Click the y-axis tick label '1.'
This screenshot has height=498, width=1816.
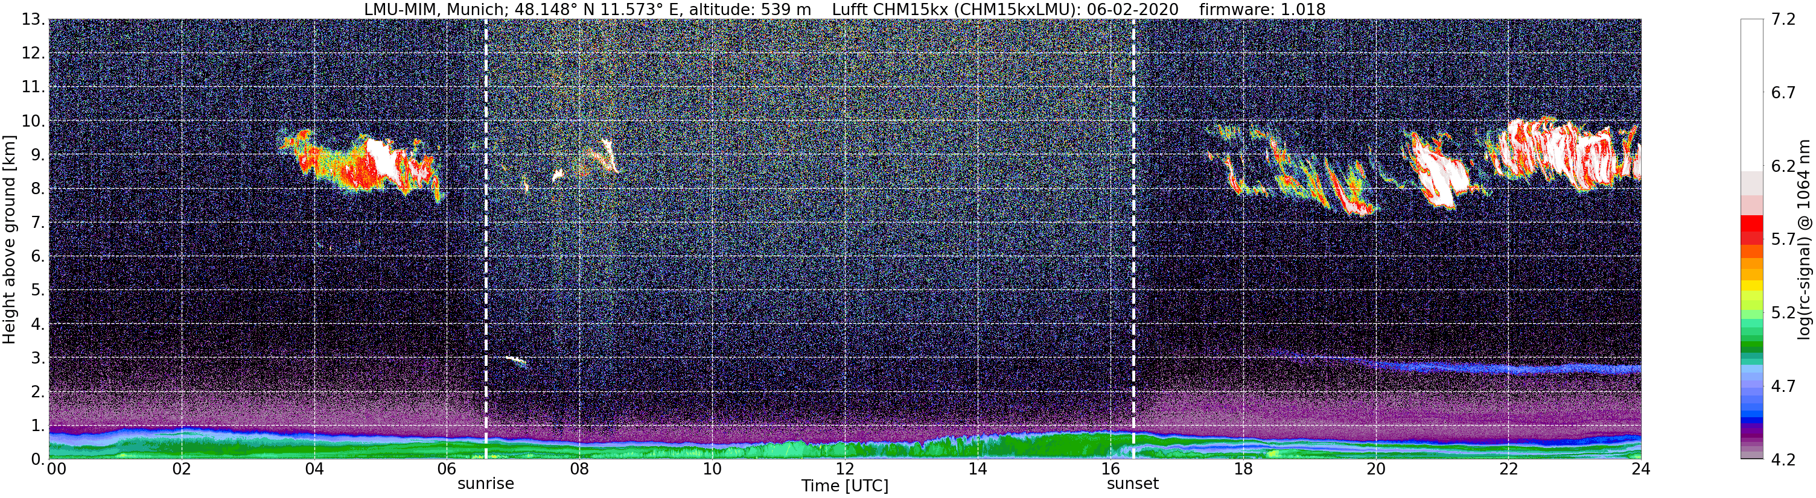[37, 426]
